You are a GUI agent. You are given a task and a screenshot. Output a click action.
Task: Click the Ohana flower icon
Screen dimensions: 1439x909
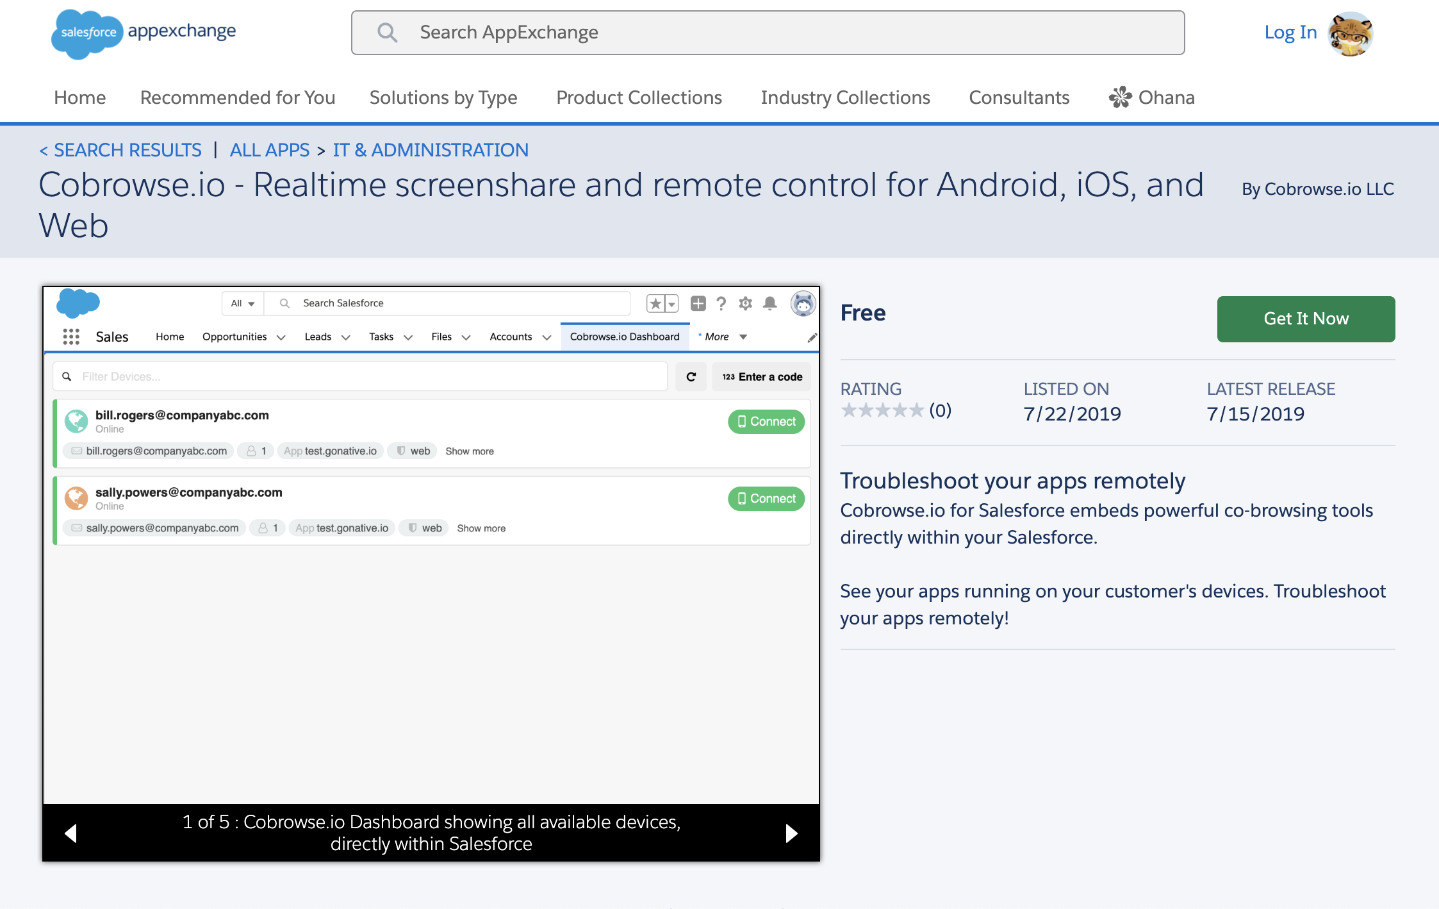coord(1120,97)
